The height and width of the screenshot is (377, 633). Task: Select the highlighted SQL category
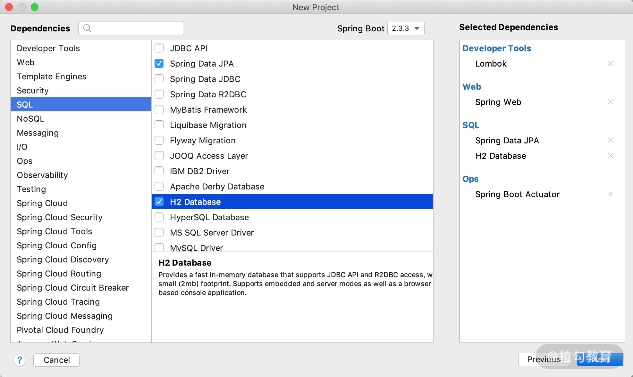coord(81,105)
